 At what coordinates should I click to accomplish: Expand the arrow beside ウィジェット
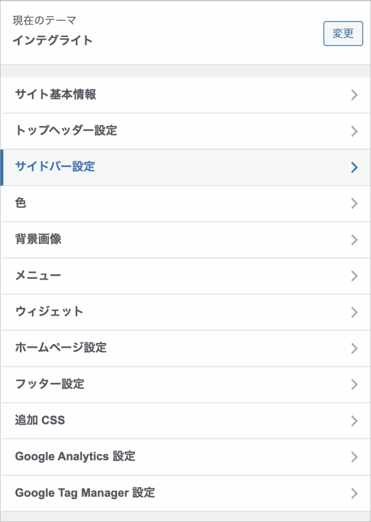(354, 312)
